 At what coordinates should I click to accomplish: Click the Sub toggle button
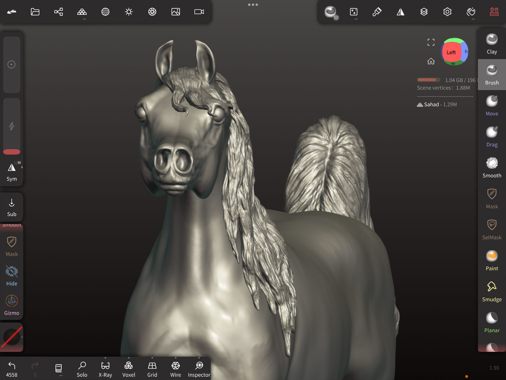pos(12,207)
